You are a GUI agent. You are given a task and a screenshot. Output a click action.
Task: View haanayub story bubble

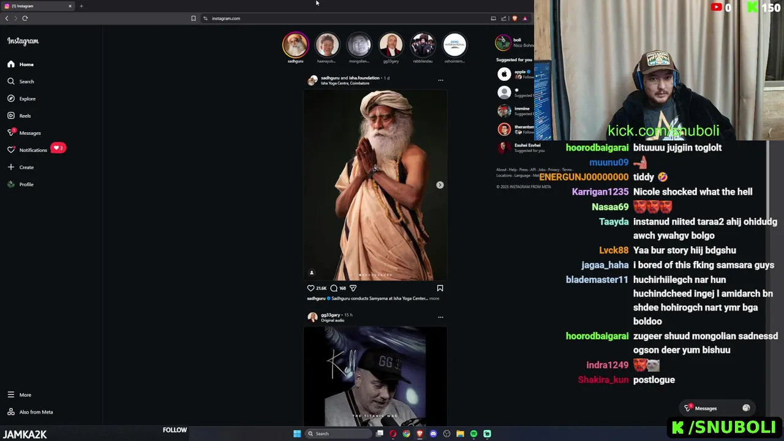tap(327, 45)
